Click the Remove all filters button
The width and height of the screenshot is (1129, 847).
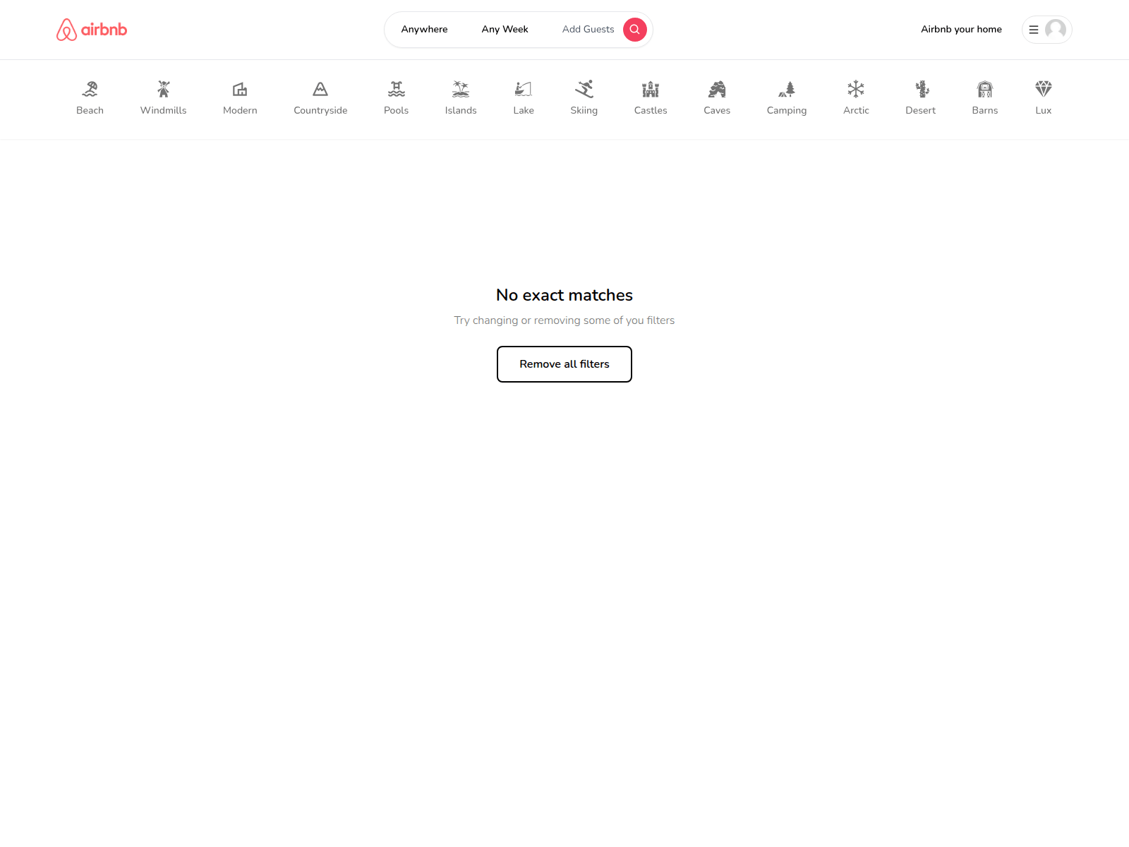click(564, 364)
